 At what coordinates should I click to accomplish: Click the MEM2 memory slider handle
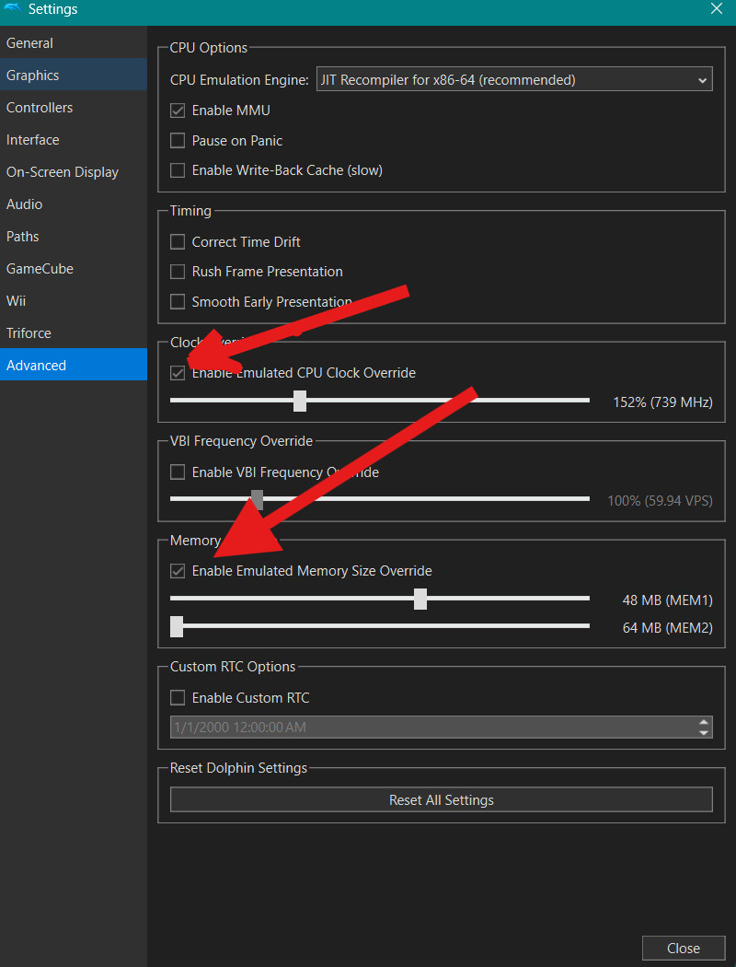[177, 626]
